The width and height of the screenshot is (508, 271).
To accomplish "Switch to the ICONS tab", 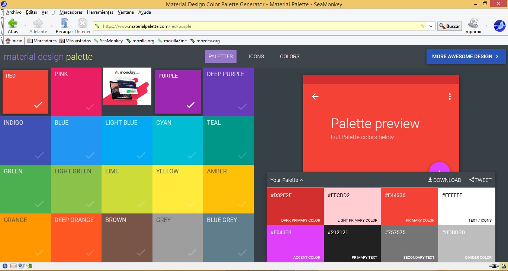I will (256, 56).
